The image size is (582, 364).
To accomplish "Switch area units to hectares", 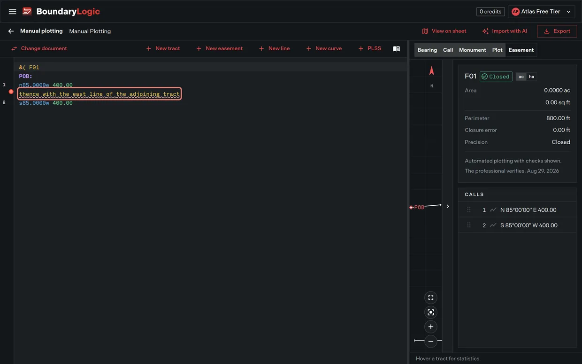I will click(531, 77).
